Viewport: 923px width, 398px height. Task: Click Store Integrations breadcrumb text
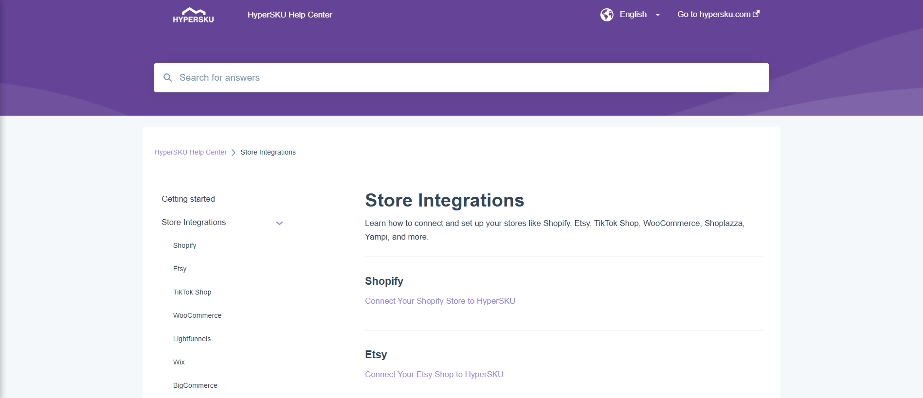(x=268, y=152)
